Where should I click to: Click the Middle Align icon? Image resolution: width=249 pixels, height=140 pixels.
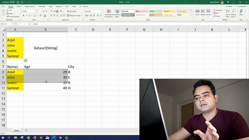point(54,11)
